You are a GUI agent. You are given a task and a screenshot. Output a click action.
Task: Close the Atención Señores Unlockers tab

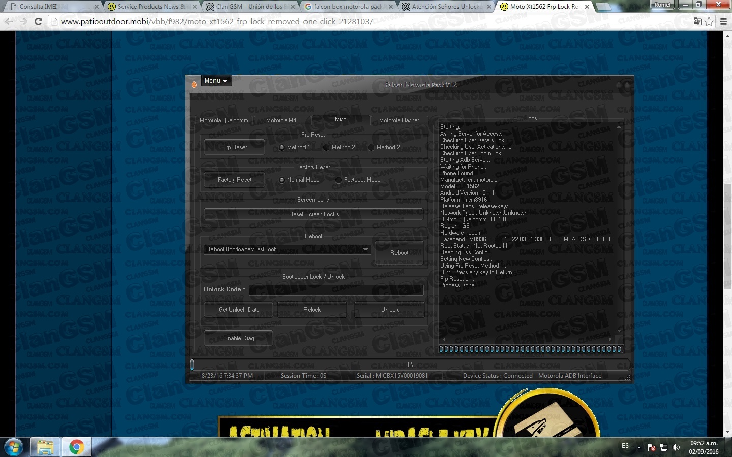(489, 7)
